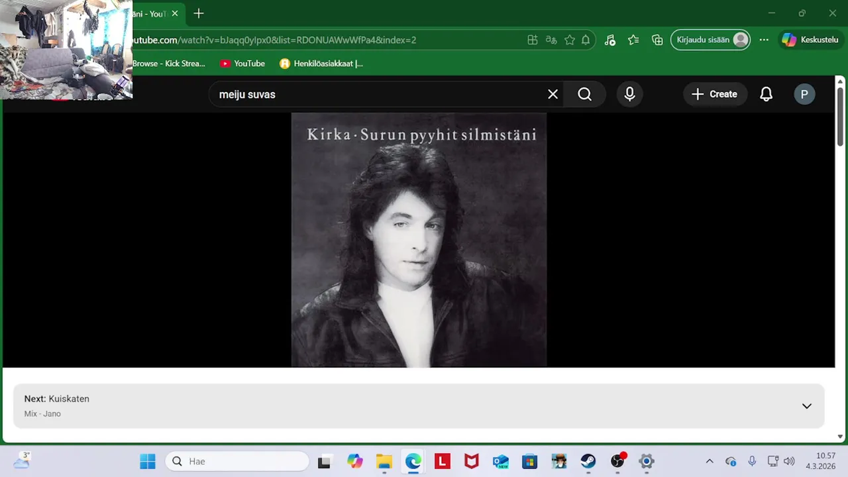Launch Copilot from the taskbar

pyautogui.click(x=355, y=462)
